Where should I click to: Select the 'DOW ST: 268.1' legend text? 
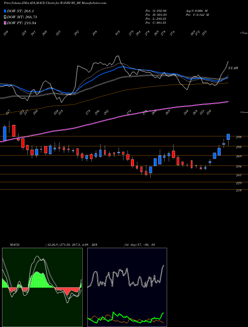coord(20,11)
